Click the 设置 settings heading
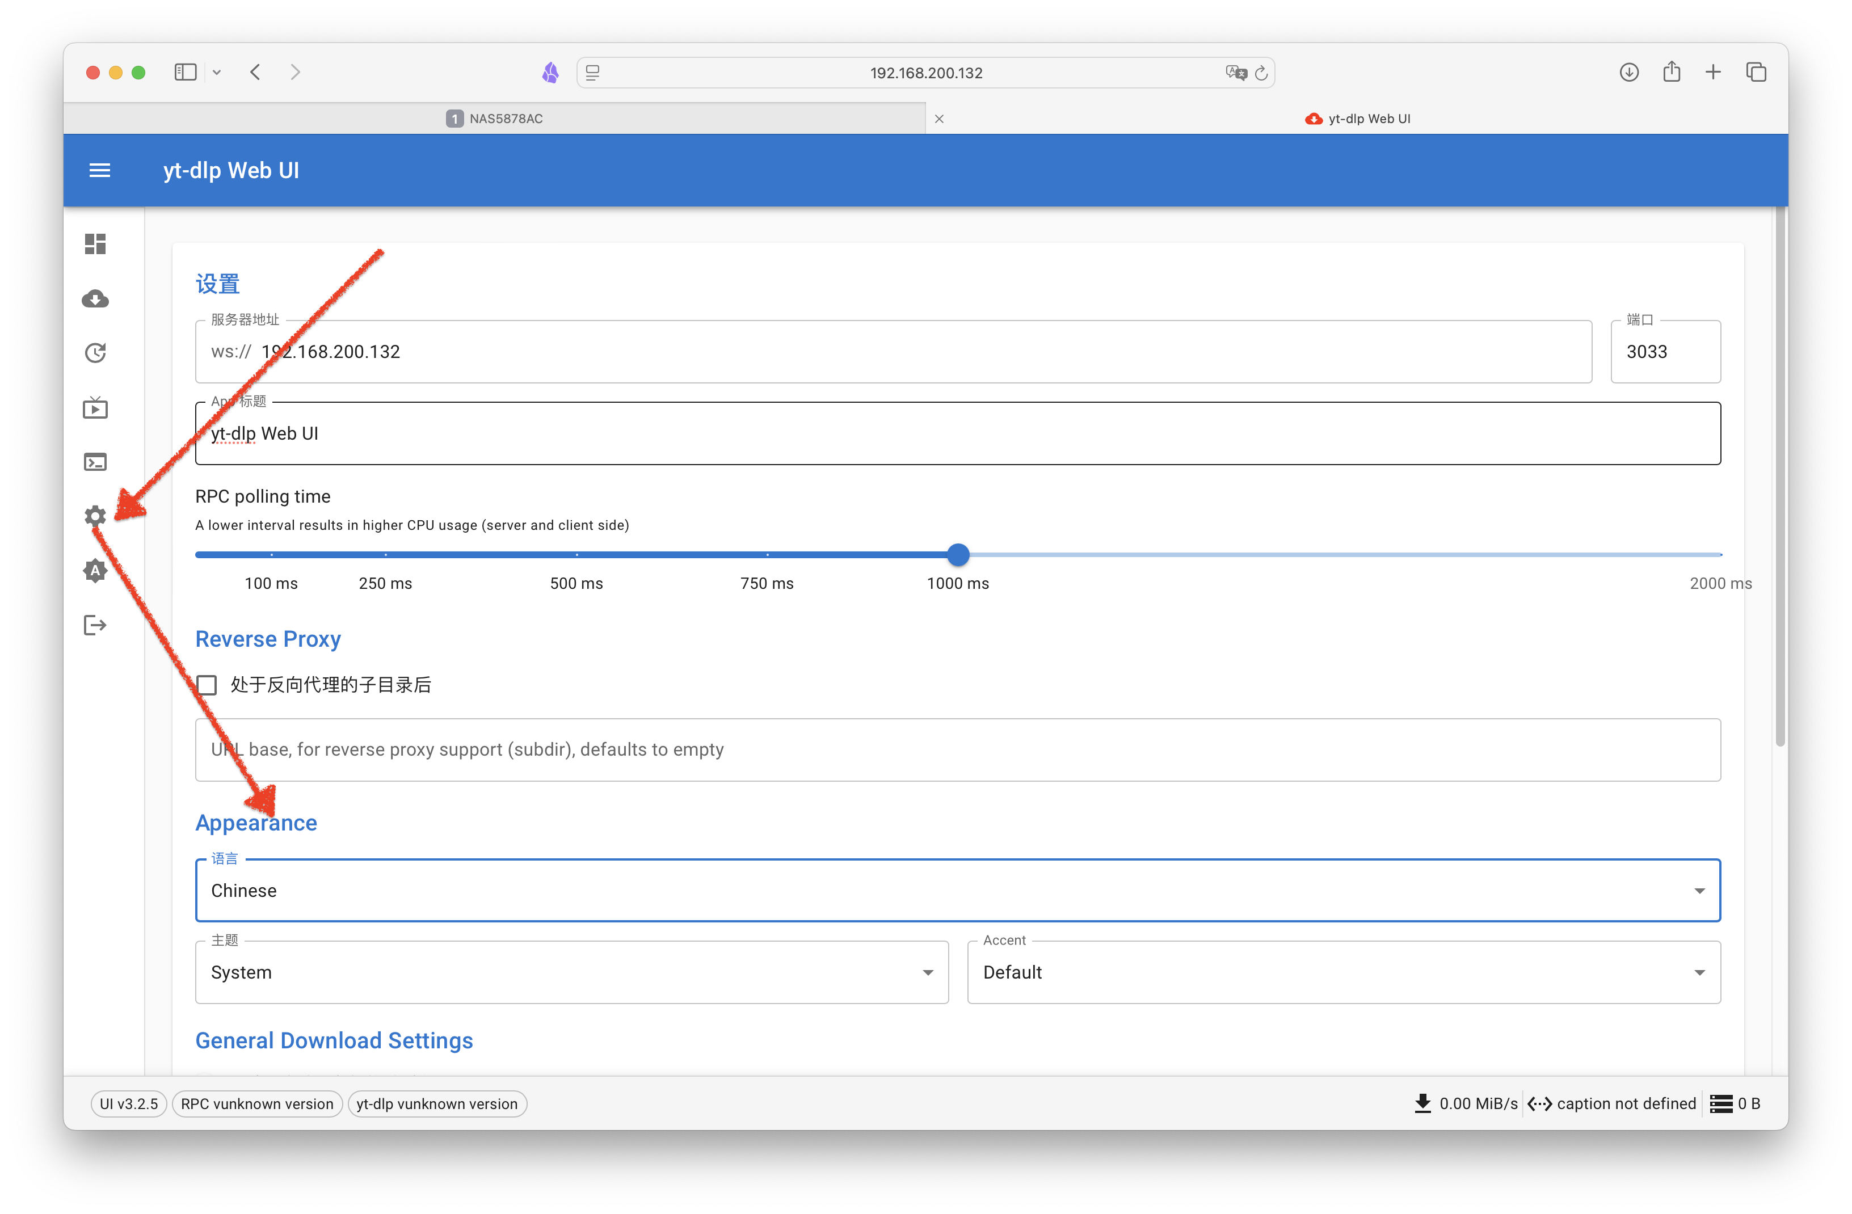The image size is (1852, 1214). click(x=218, y=284)
